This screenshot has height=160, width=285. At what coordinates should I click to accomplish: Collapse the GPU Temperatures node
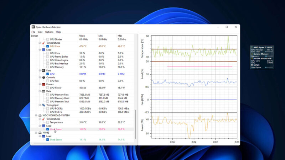coord(40,43)
